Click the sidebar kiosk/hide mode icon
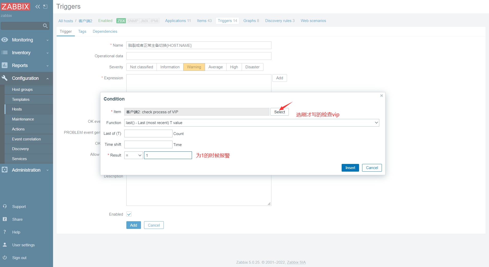489x267 pixels. click(x=45, y=7)
